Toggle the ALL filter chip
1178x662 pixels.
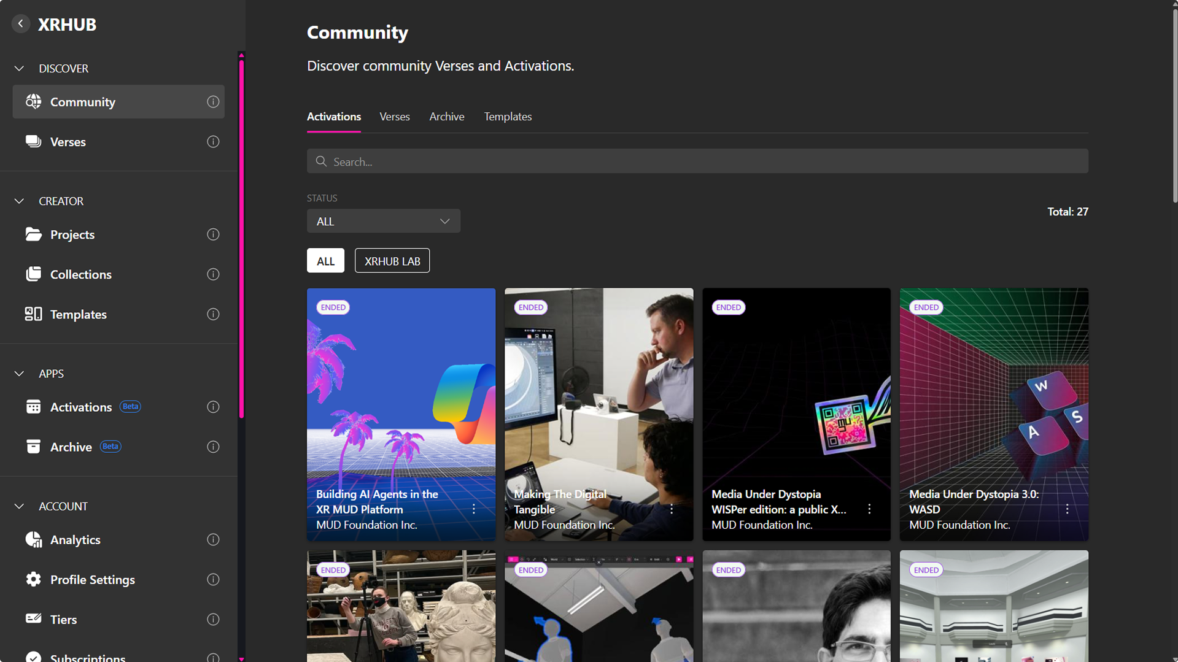(325, 261)
